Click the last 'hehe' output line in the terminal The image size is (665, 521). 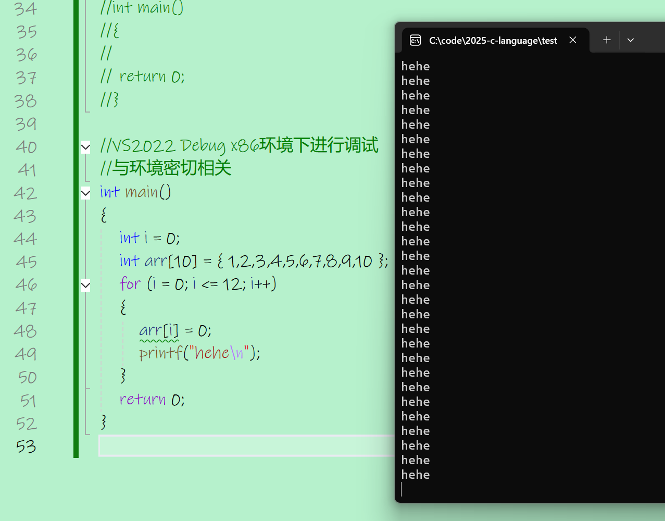coord(416,475)
